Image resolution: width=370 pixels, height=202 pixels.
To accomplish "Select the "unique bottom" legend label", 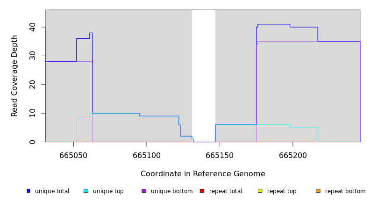I will point(171,191).
